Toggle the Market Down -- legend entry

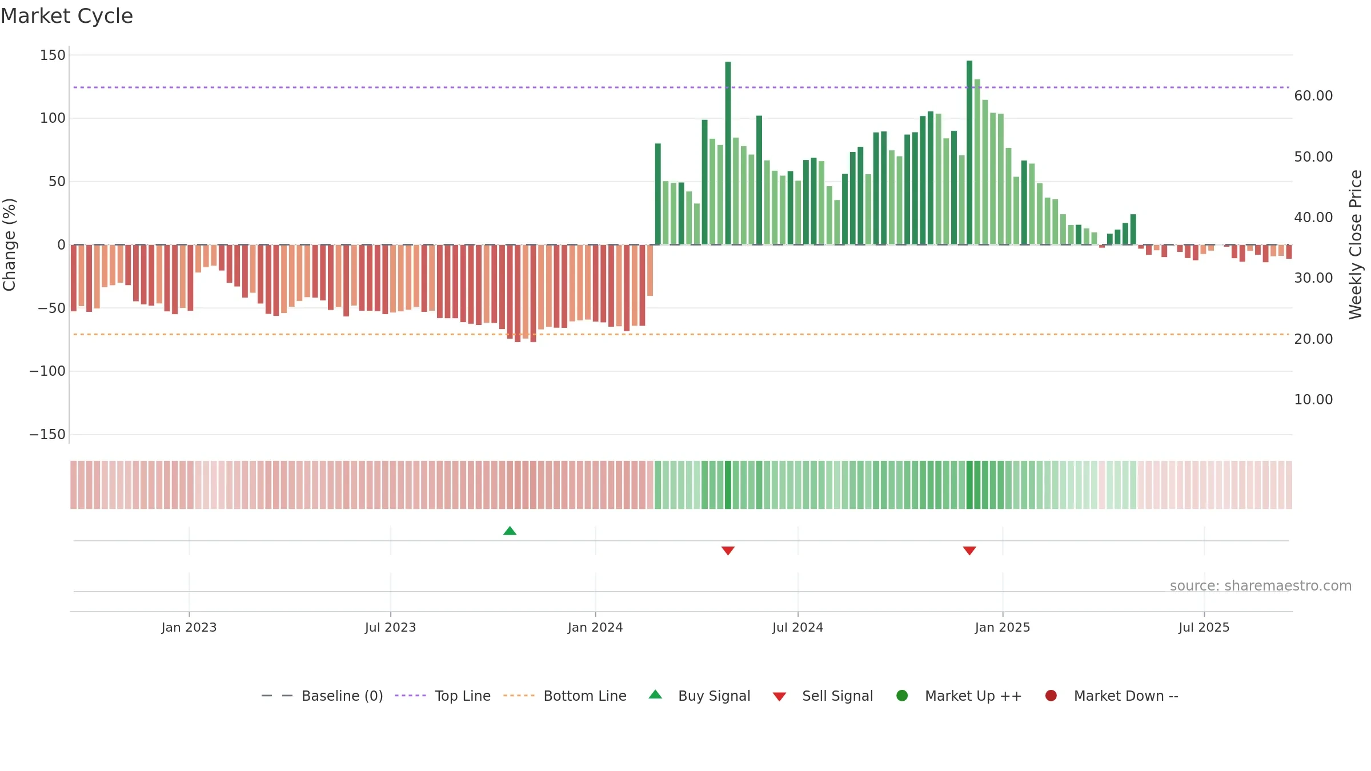pos(1111,696)
